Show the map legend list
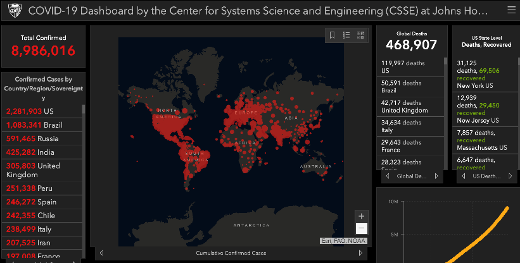Image resolution: width=520 pixels, height=263 pixels. [346, 35]
